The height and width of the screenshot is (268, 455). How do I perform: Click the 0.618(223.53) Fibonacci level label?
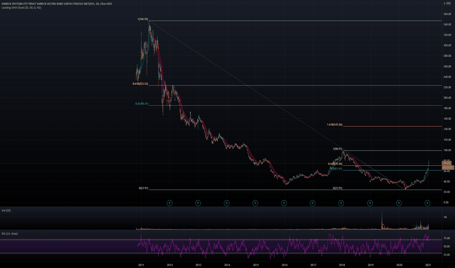(141, 84)
